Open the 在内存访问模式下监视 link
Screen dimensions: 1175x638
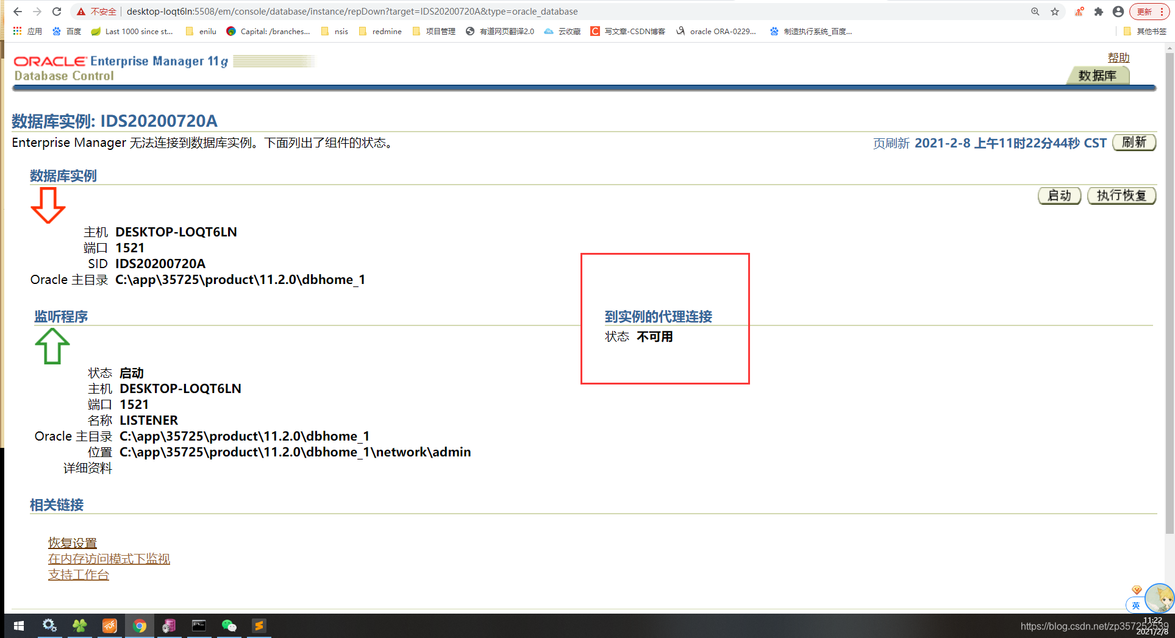coord(109,559)
